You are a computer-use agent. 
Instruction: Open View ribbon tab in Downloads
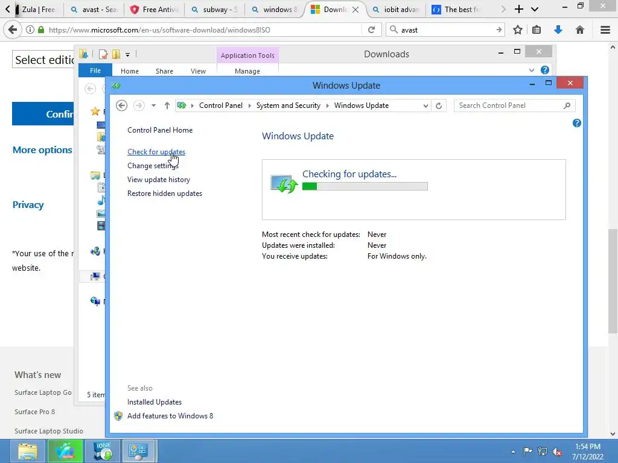coord(198,71)
